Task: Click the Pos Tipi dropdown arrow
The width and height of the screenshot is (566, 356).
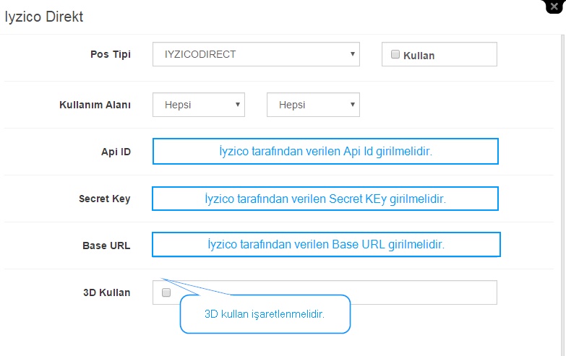Action: point(352,54)
